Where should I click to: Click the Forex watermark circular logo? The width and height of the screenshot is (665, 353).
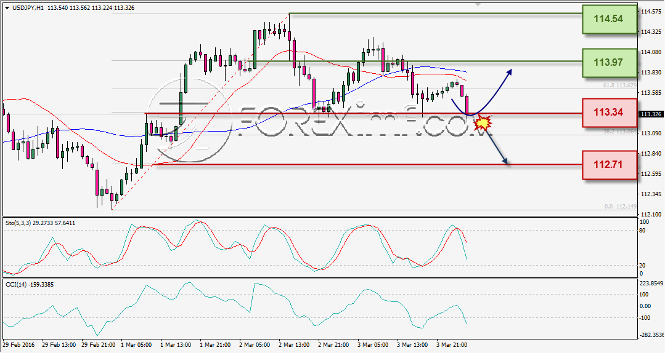(190, 121)
